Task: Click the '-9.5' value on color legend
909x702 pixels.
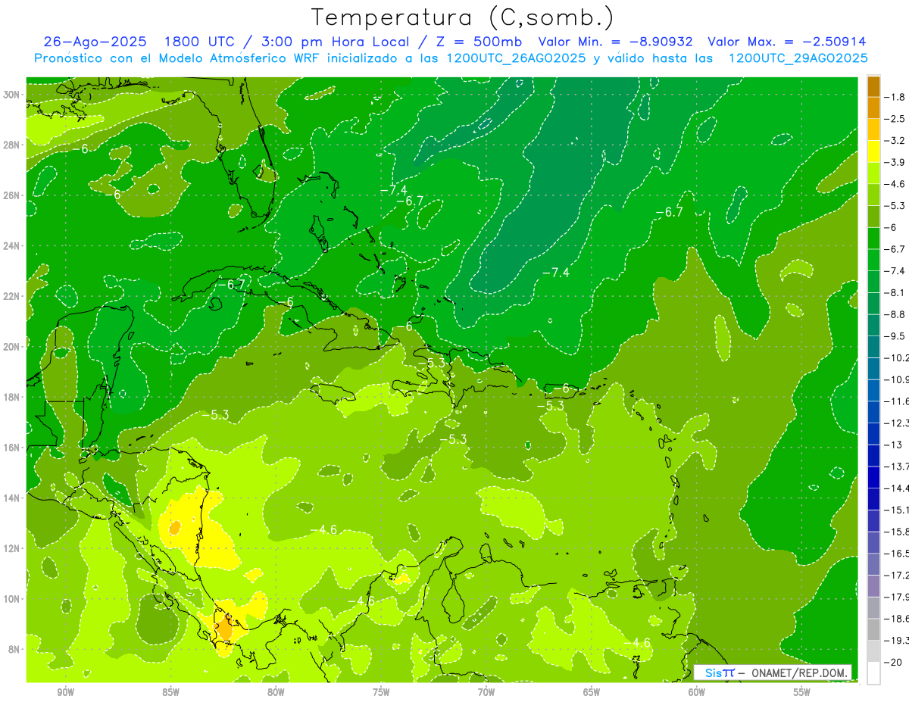Action: point(895,335)
